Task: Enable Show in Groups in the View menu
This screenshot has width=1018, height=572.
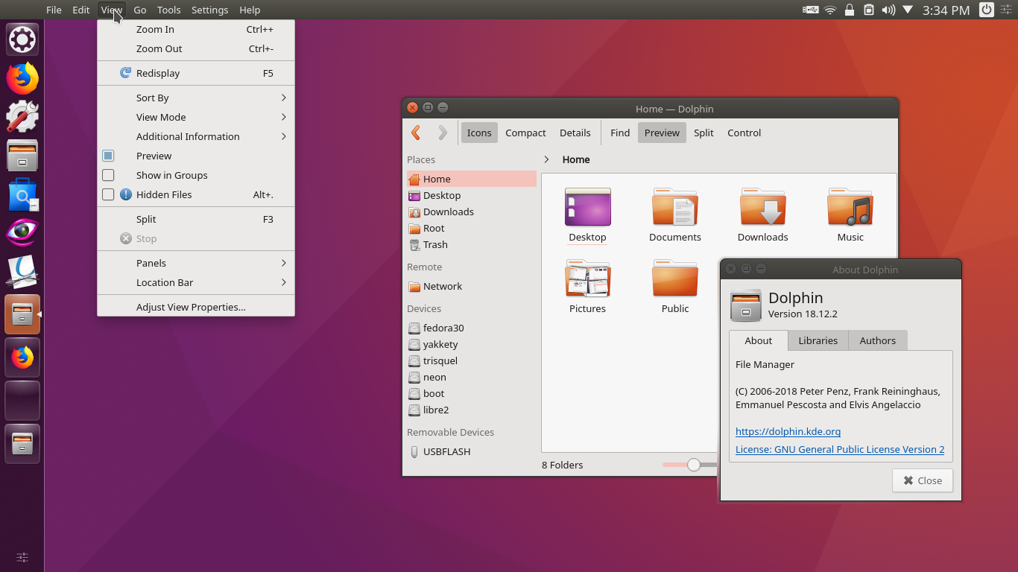Action: pos(108,175)
